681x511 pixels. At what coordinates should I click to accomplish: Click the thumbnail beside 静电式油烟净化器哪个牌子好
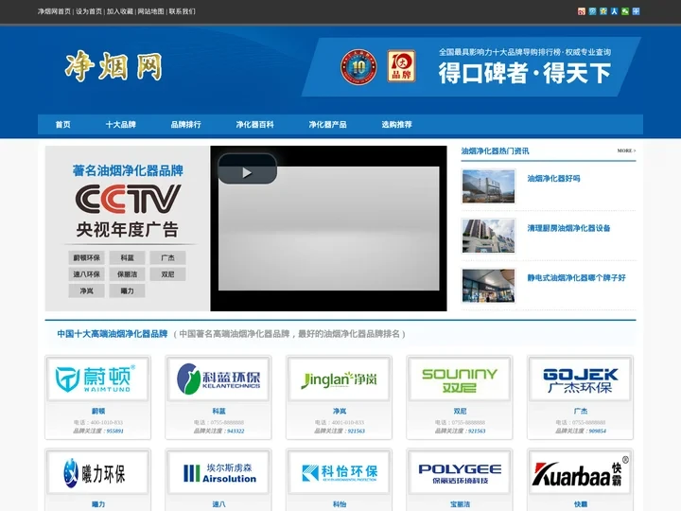489,286
